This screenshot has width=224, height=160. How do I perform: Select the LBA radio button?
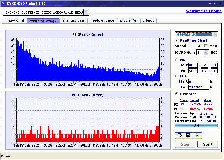(177, 76)
